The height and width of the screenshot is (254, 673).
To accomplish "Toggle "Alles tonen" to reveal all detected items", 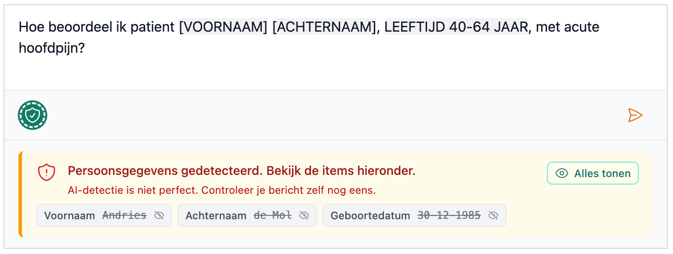I will (x=592, y=173).
